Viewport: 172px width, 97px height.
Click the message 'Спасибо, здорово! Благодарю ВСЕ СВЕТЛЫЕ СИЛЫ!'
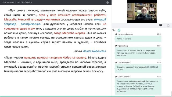(x=138, y=68)
